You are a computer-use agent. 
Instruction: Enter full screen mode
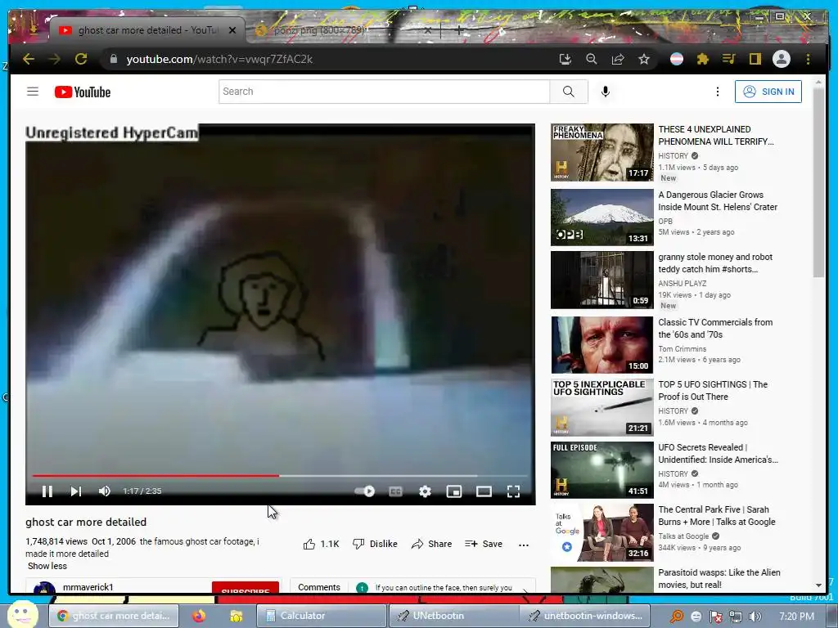[x=513, y=491]
